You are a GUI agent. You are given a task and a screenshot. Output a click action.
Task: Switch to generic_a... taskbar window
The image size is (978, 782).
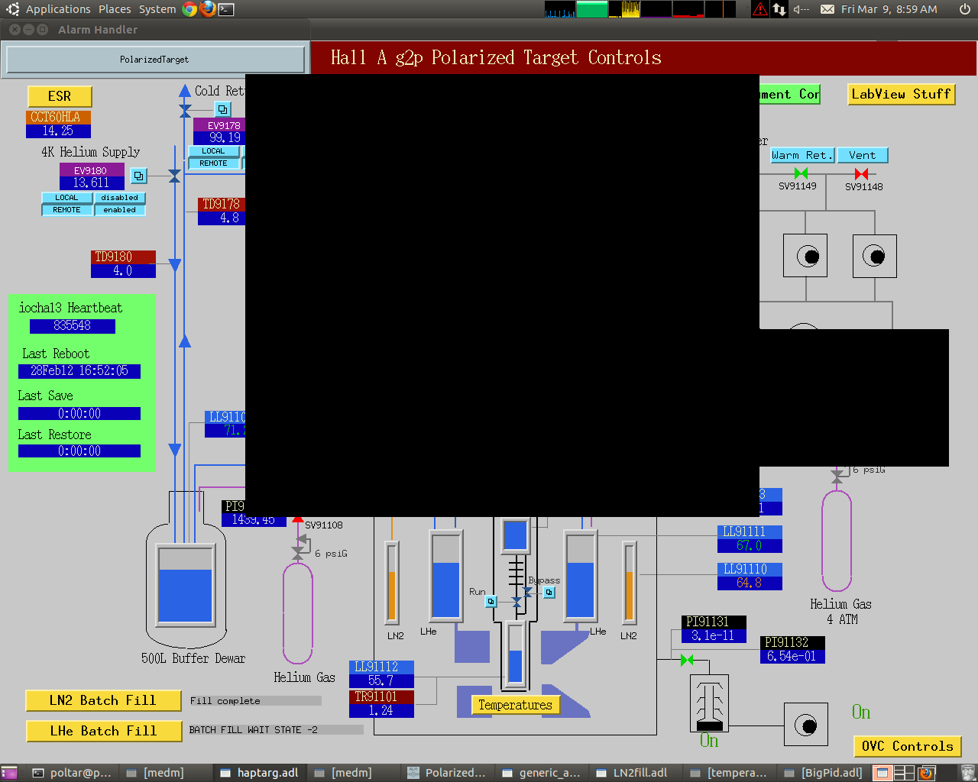(541, 773)
